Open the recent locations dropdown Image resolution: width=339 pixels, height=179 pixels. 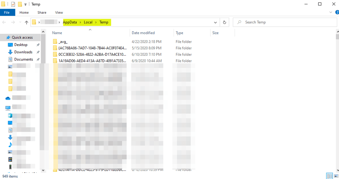tap(20, 22)
